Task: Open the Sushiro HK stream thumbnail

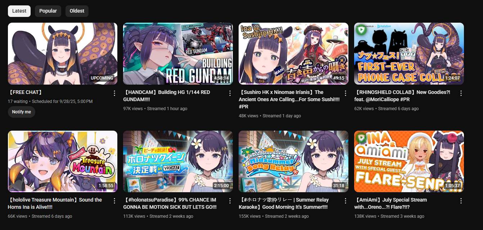Action: tap(293, 54)
